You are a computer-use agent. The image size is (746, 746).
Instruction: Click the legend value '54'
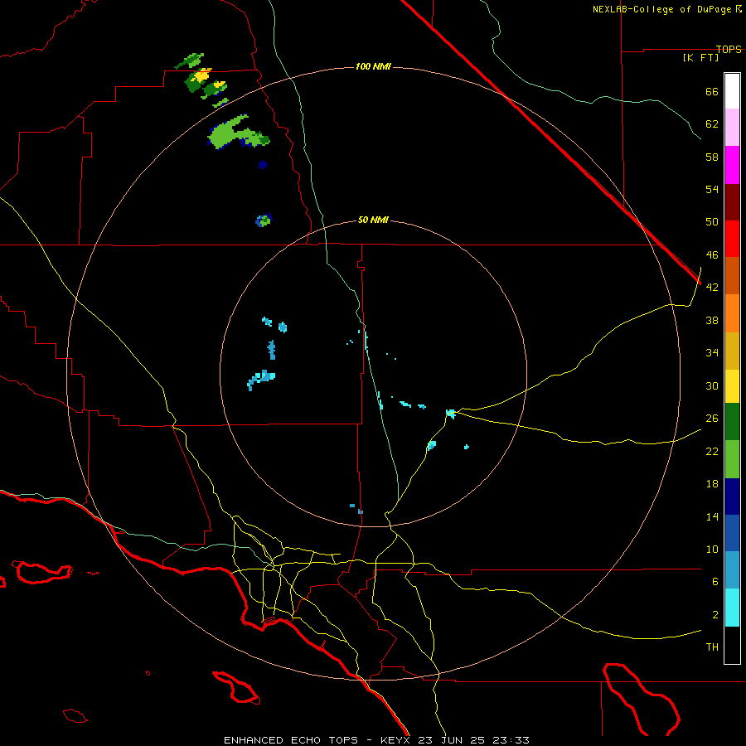[x=712, y=189]
